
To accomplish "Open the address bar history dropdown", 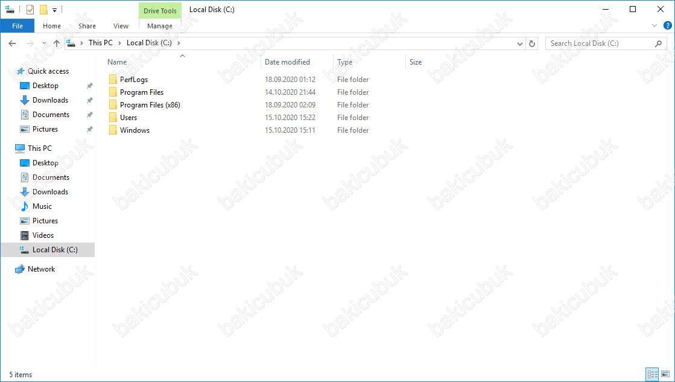I will pyautogui.click(x=519, y=43).
